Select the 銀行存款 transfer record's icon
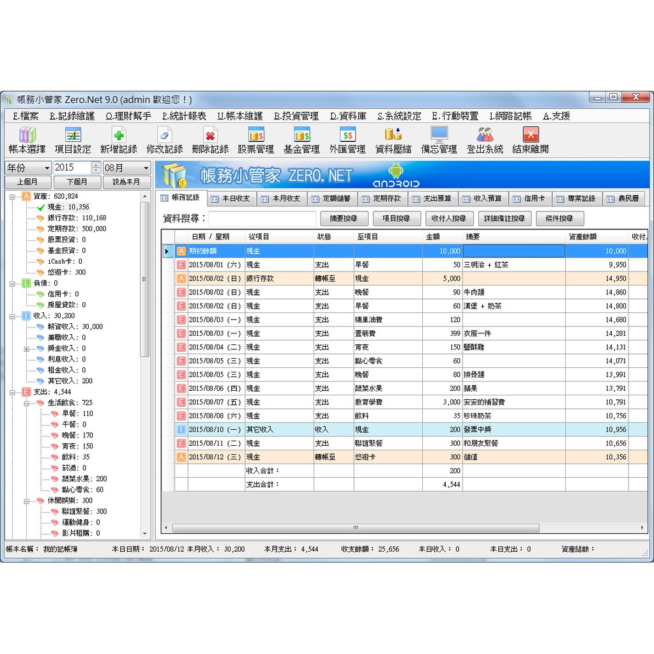The height and width of the screenshot is (654, 654). (x=181, y=278)
